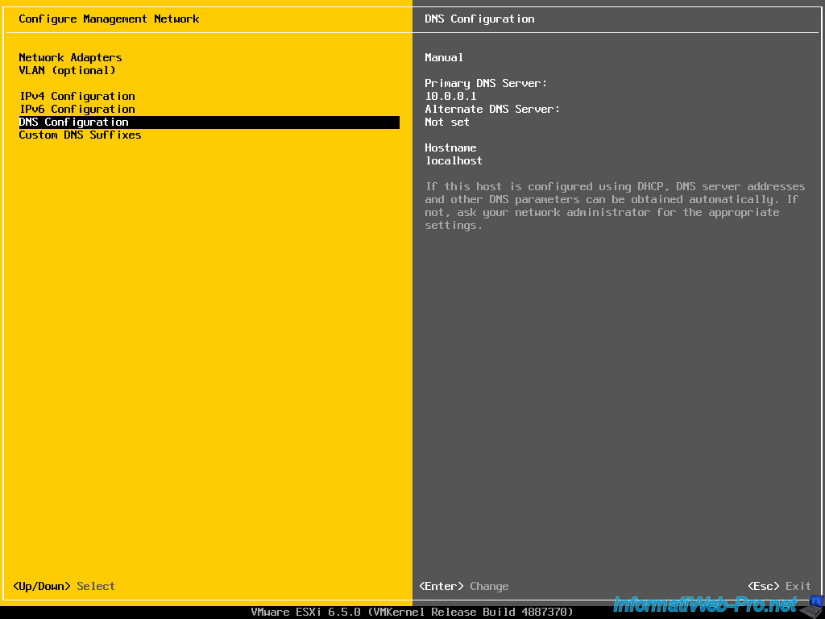Click the <Enter> Change hint
Screen dimensions: 825x619
coord(463,587)
